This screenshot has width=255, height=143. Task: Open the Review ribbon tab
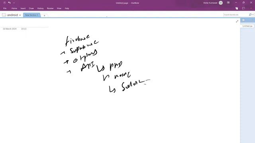point(50,8)
